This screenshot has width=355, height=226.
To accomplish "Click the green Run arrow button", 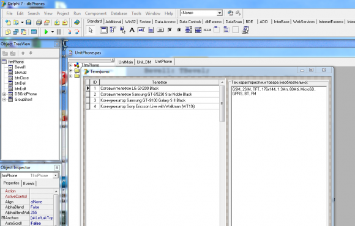I will (x=46, y=32).
